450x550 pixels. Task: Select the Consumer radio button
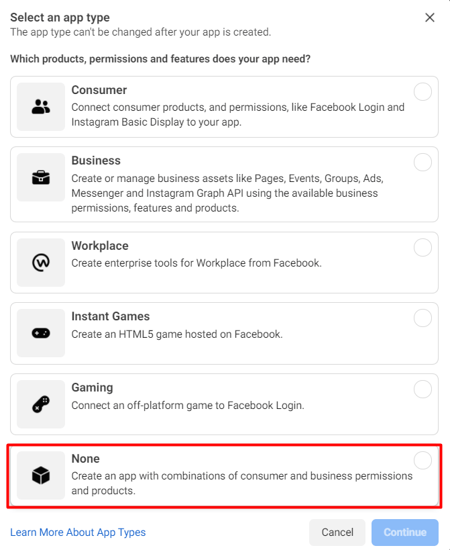pyautogui.click(x=423, y=91)
